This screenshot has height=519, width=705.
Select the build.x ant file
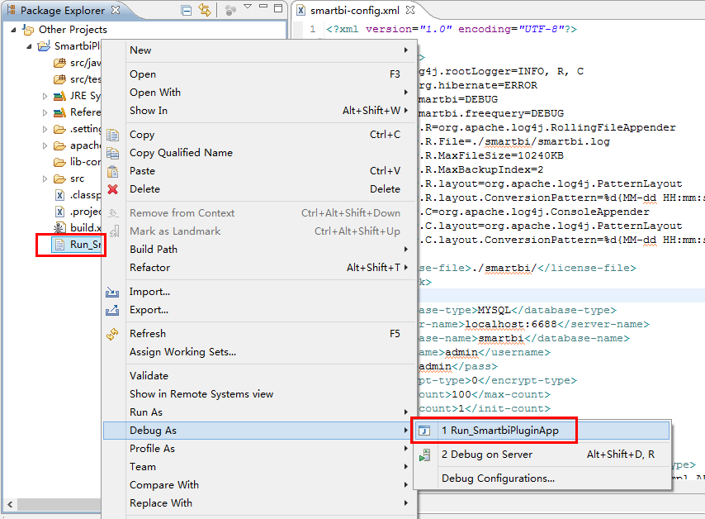coord(78,228)
